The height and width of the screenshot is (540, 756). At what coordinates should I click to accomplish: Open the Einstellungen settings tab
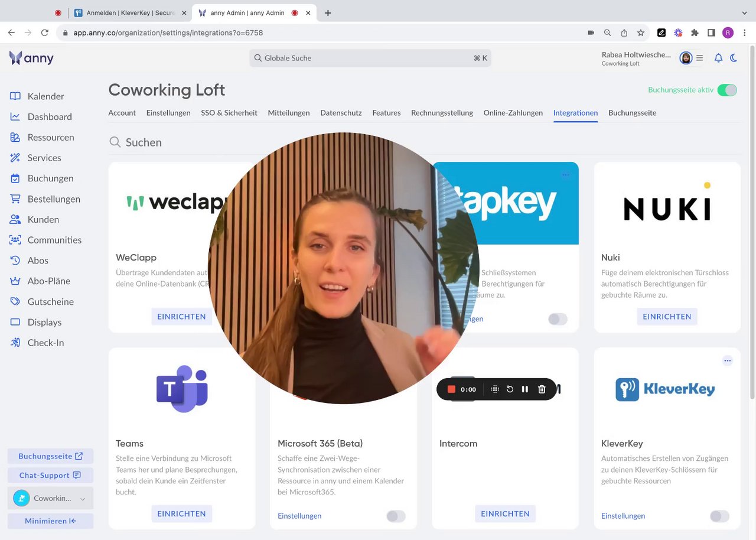point(168,113)
